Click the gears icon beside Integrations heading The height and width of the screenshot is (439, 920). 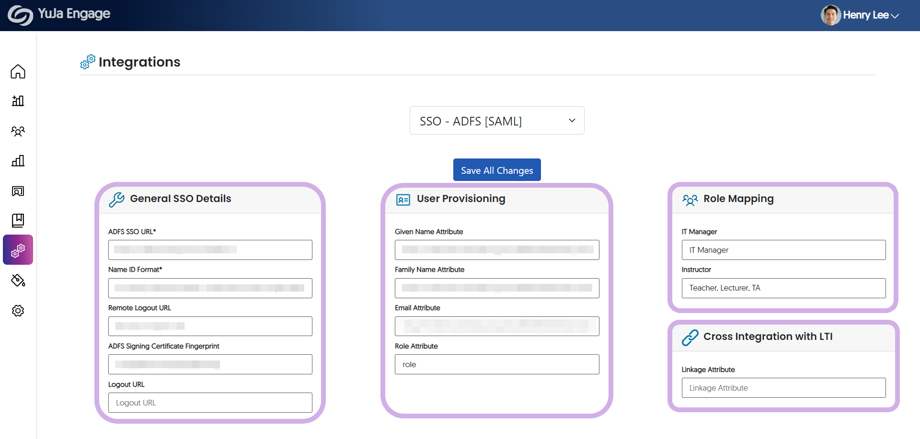click(x=88, y=62)
